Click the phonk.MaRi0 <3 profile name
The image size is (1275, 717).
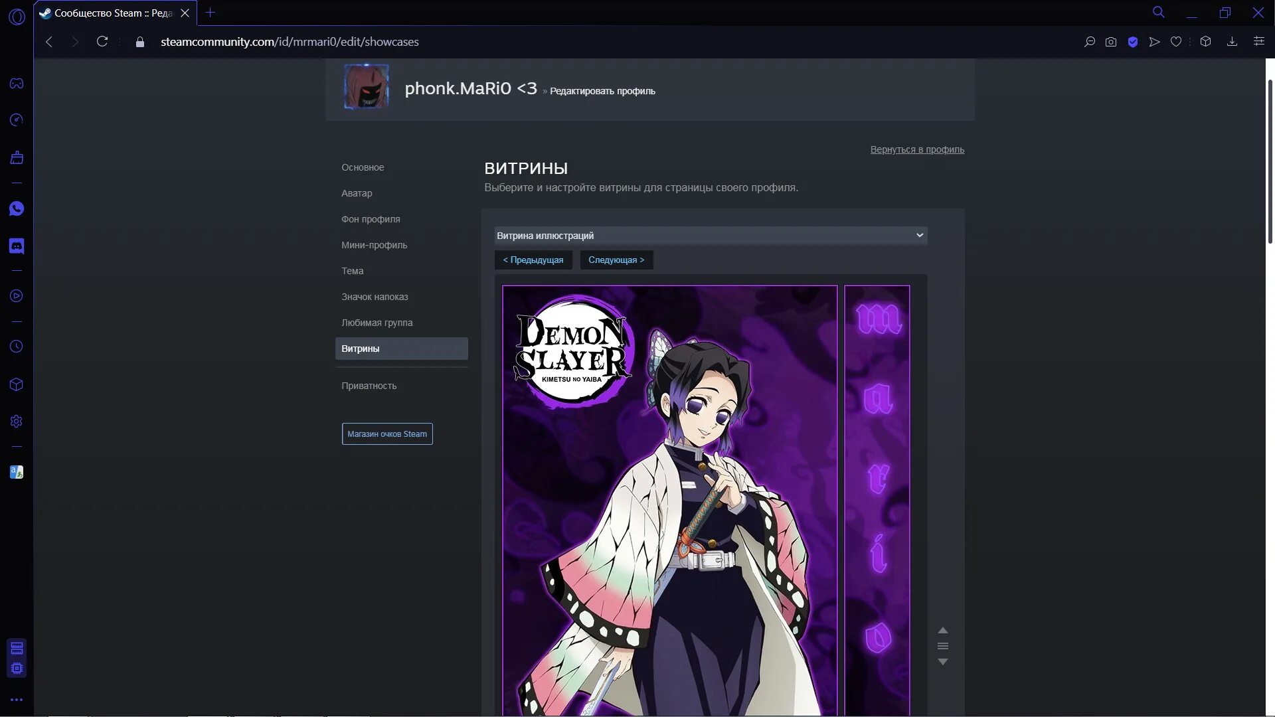(x=471, y=88)
